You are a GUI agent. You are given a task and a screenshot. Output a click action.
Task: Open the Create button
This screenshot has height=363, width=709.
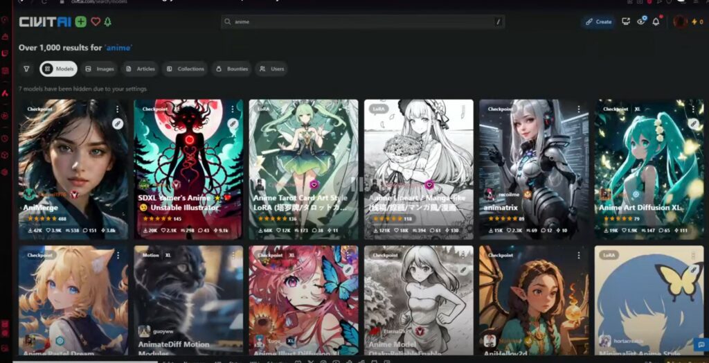(599, 21)
